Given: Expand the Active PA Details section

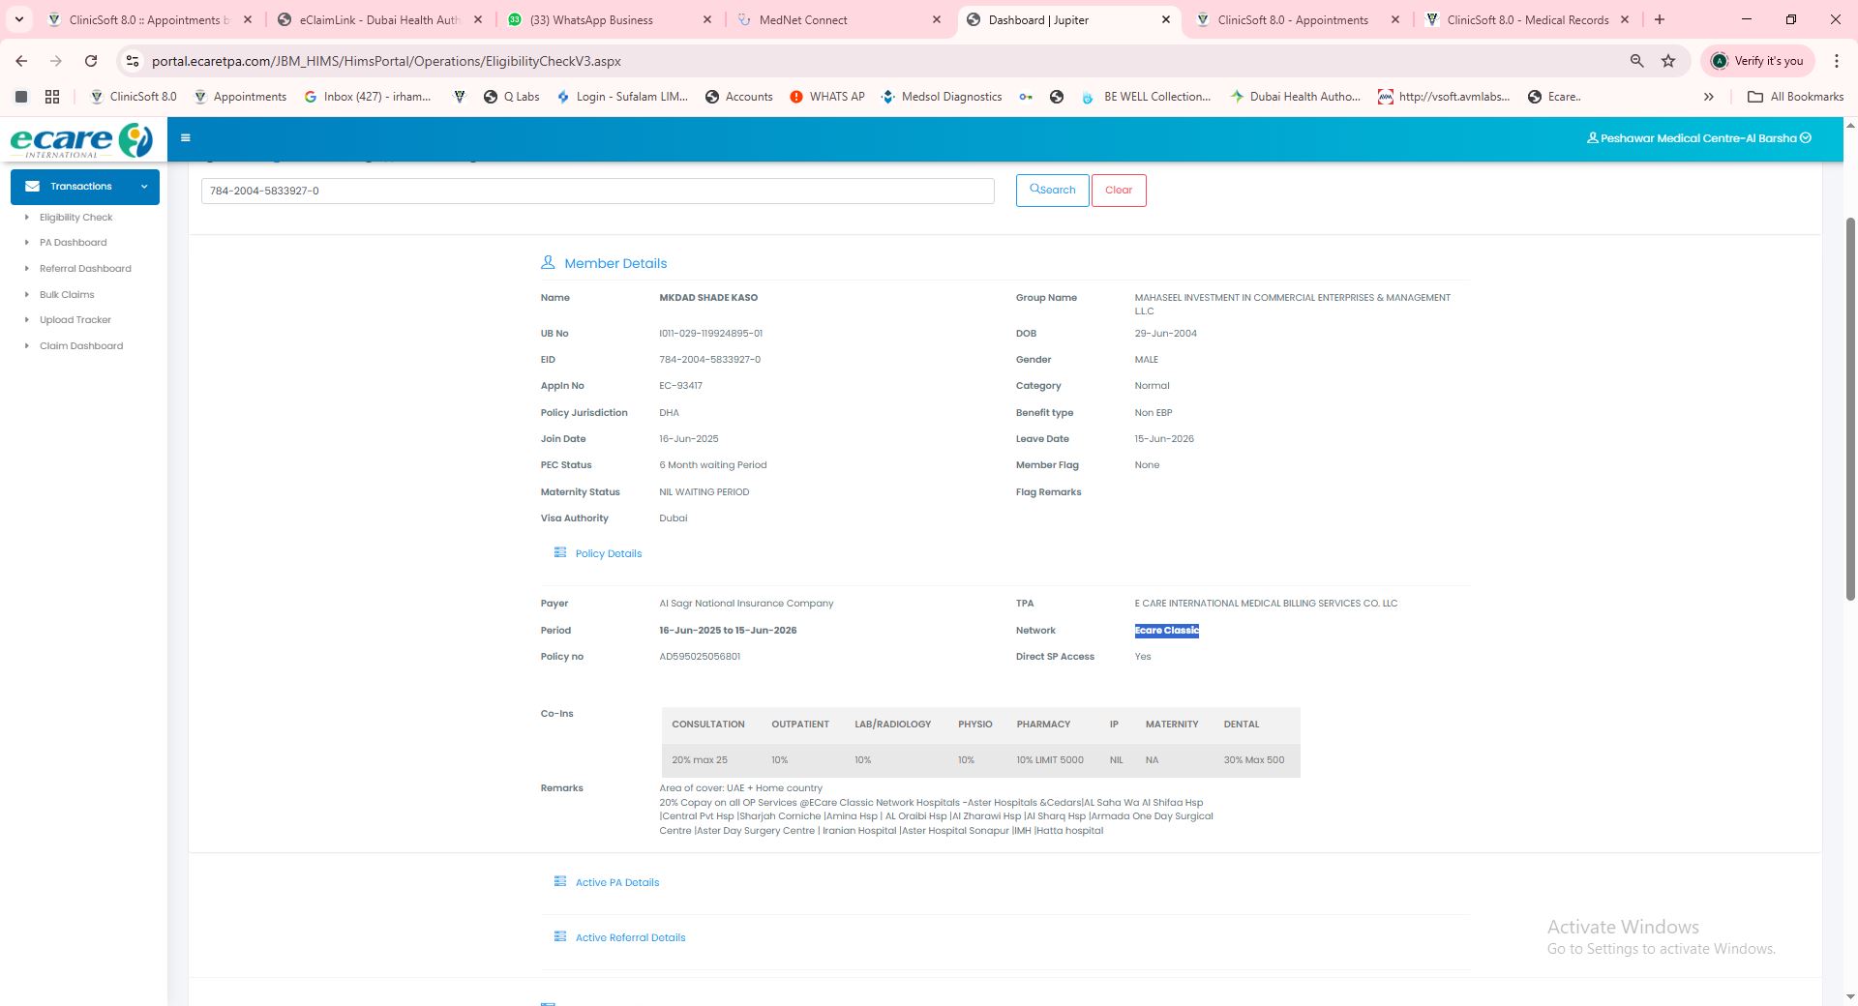Looking at the screenshot, I should 606,882.
